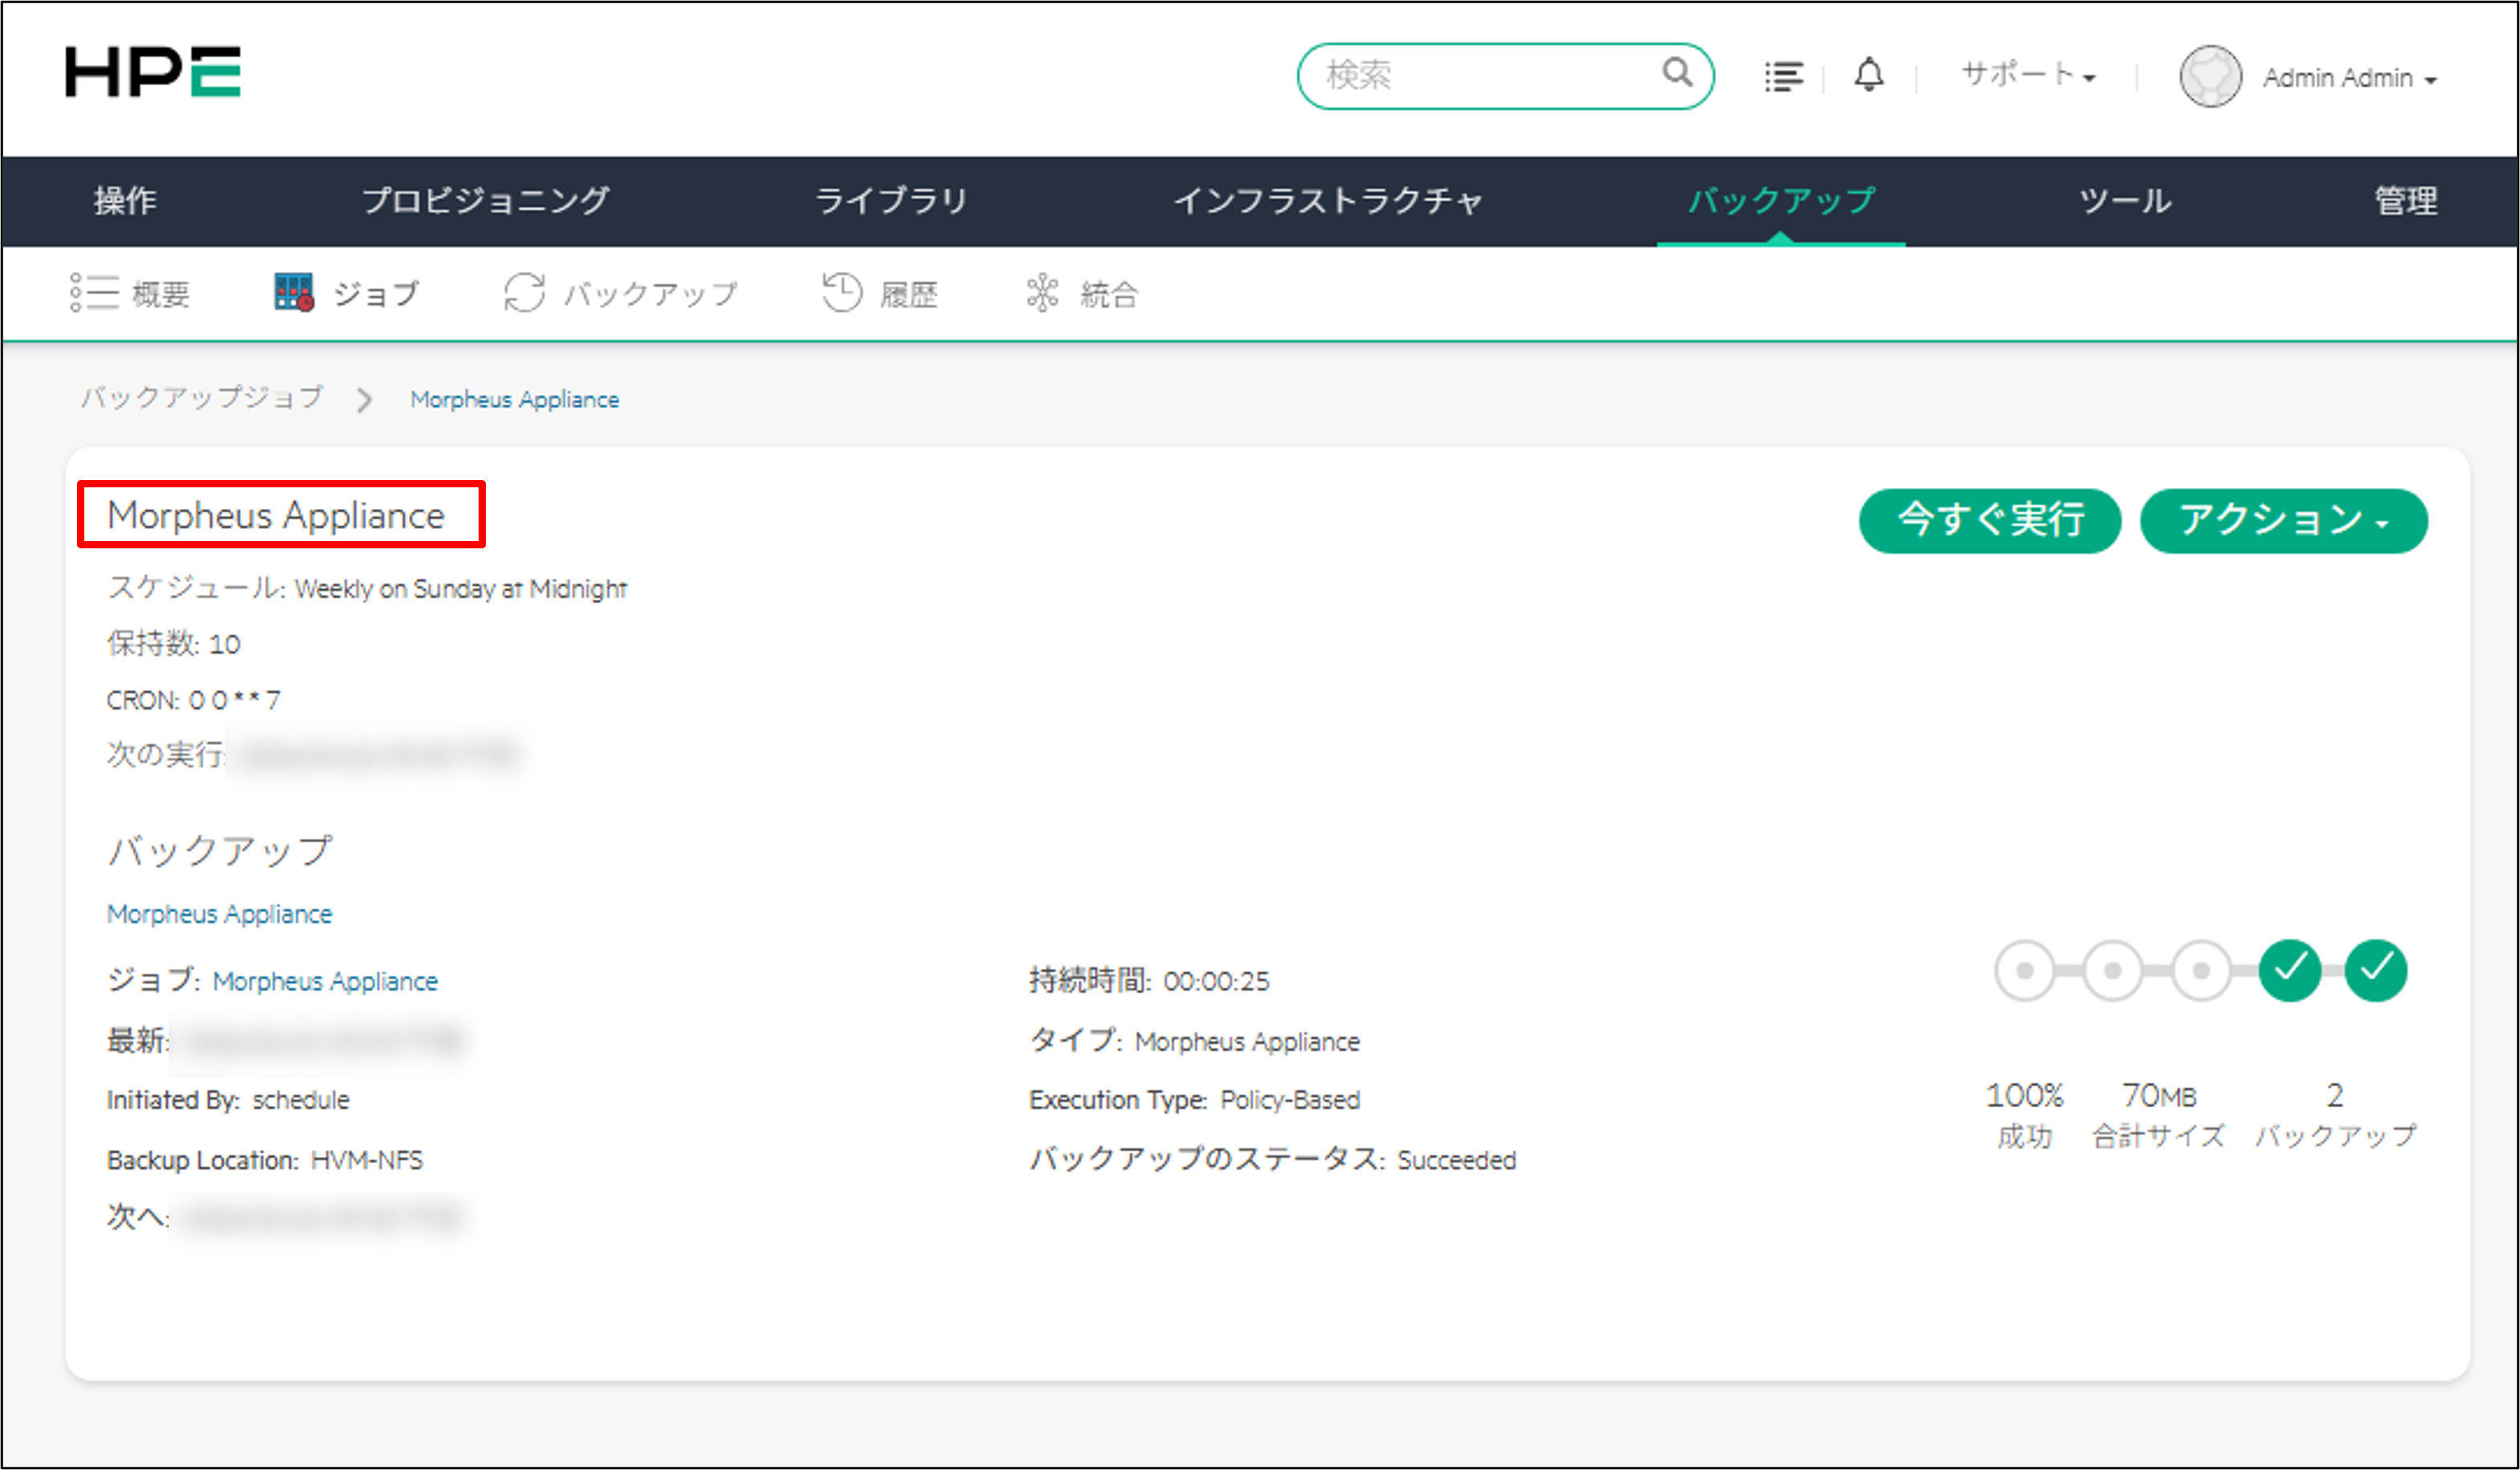The width and height of the screenshot is (2520, 1470).
Task: Click the CRON: 0 0 * * 7 value
Action: pyautogui.click(x=193, y=700)
